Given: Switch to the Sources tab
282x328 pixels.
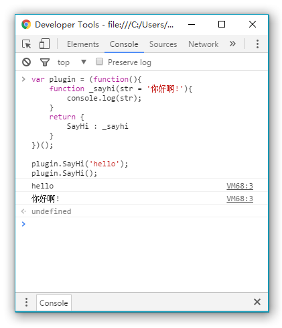Looking at the screenshot, I should click(x=163, y=44).
